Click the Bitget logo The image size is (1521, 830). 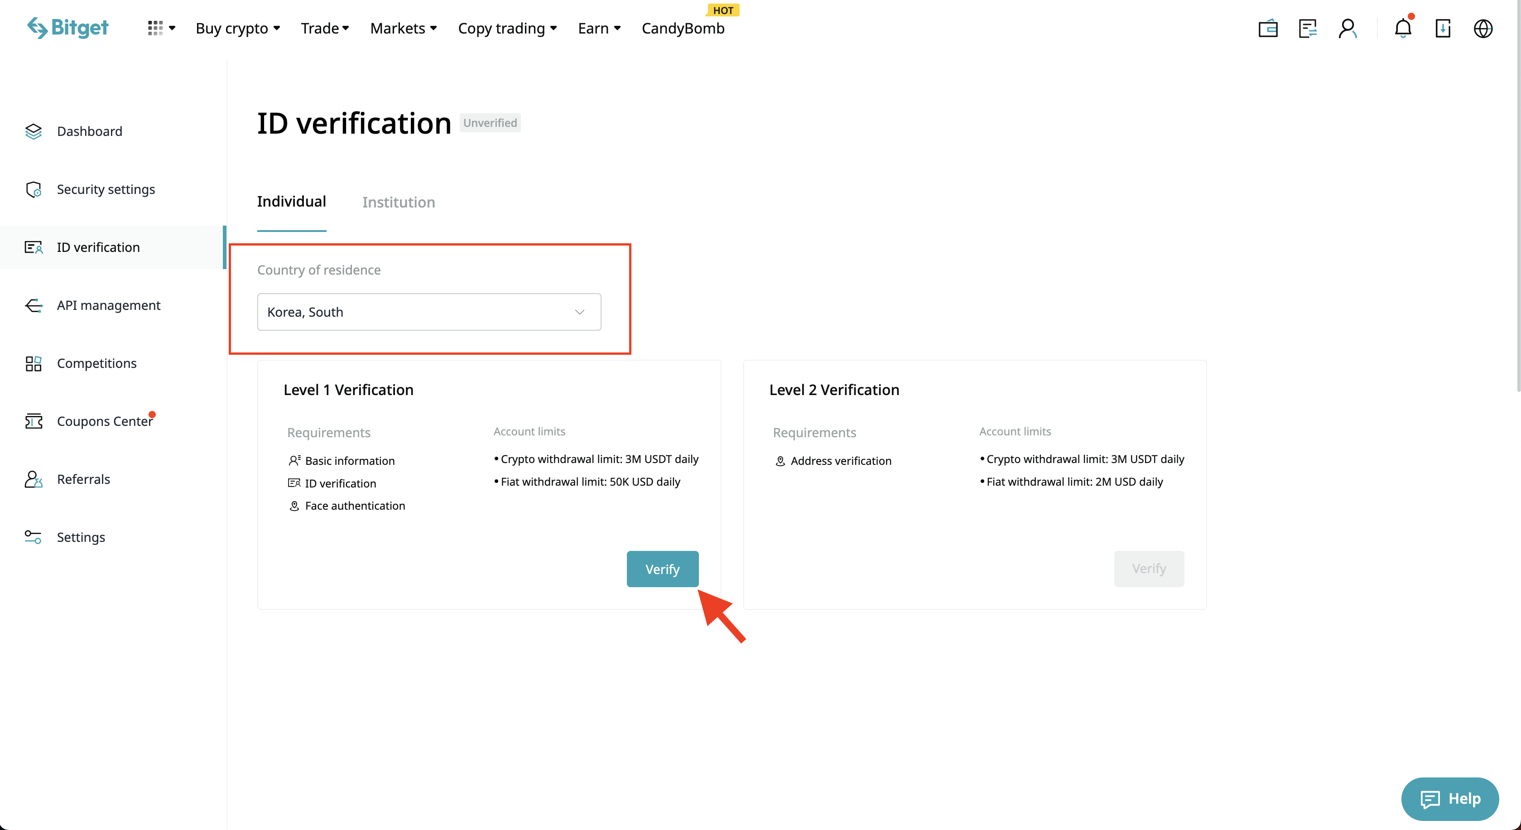(x=68, y=28)
